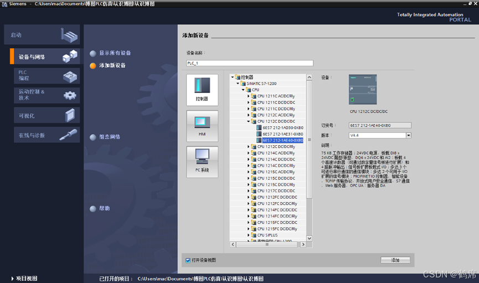Expand CPU 1214C DC/DC/DC node
This screenshot has height=283, width=479.
click(x=248, y=159)
